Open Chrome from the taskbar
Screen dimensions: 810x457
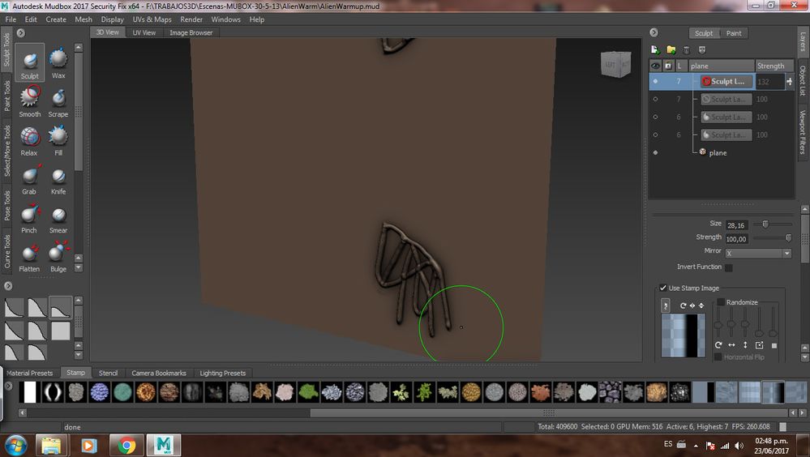pyautogui.click(x=126, y=445)
